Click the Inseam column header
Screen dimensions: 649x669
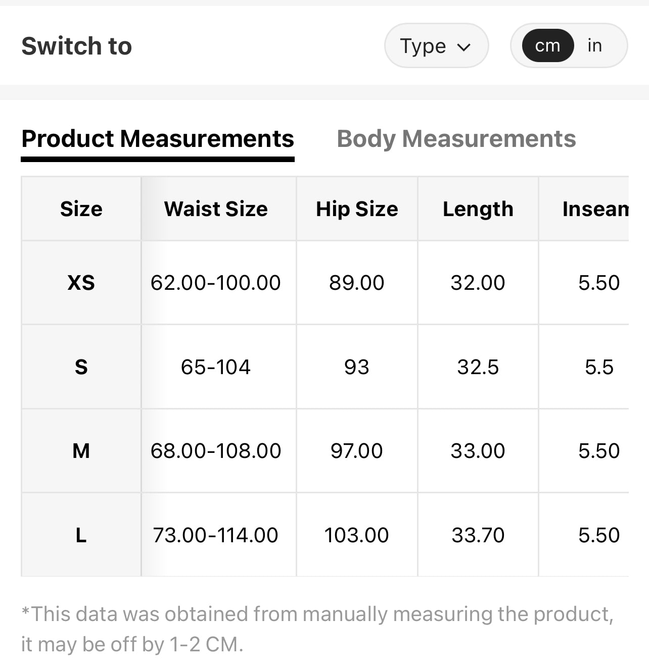click(595, 209)
